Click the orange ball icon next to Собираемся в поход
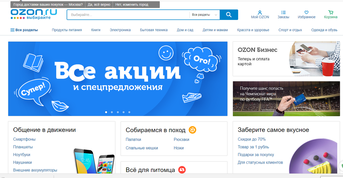Screen dimensions: 343x178 pos(192,130)
